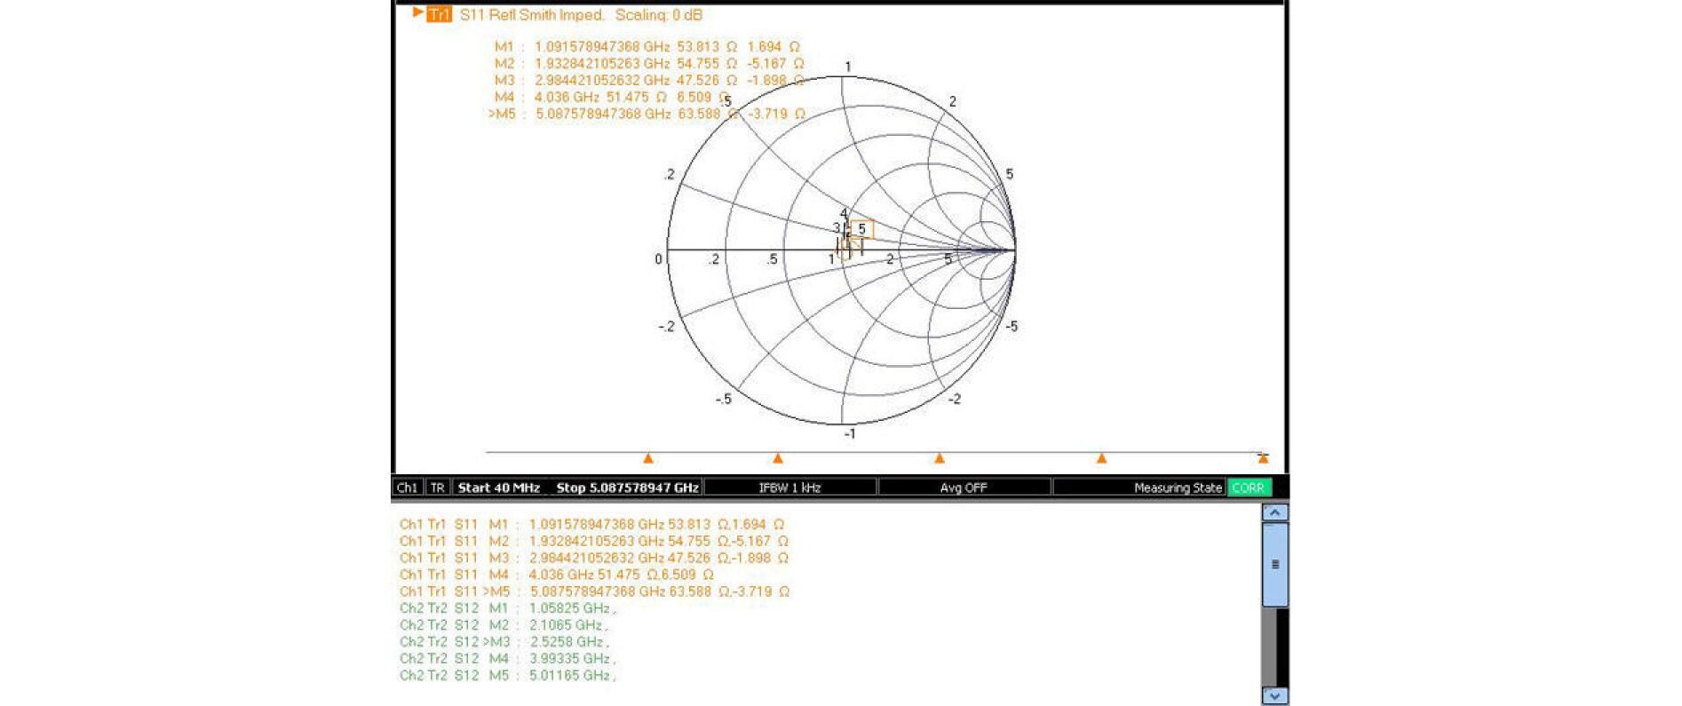
Task: Select list row Ch1 Tr1 S11 M2
Action: click(594, 542)
